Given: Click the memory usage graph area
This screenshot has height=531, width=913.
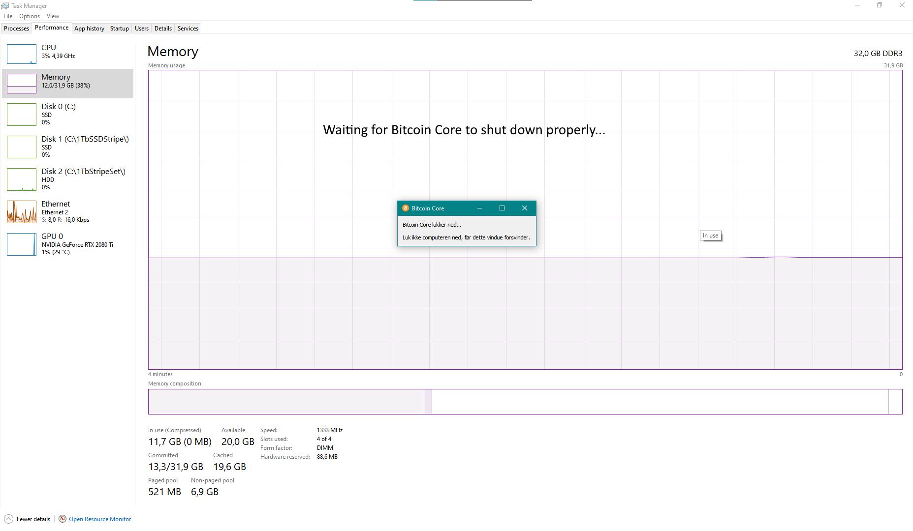Looking at the screenshot, I should 525,220.
